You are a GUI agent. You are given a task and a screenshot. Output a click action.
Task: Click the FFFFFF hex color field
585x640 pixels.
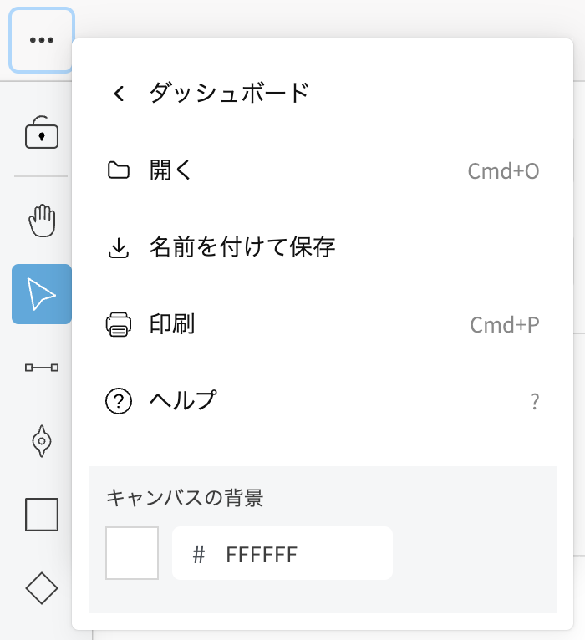[282, 553]
